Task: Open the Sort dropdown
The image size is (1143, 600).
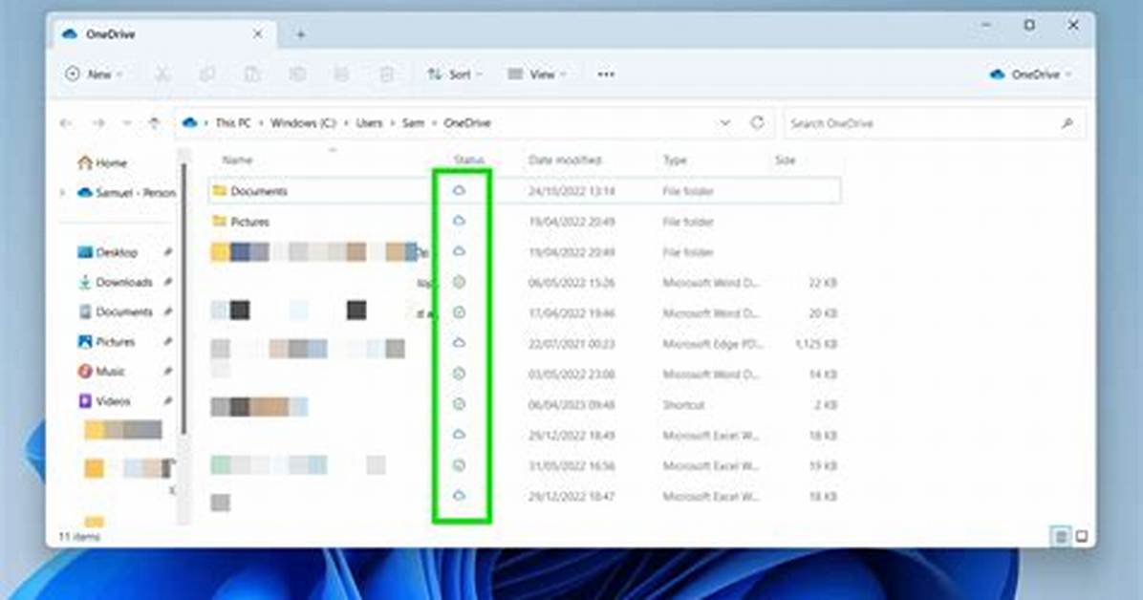Action: [x=454, y=75]
